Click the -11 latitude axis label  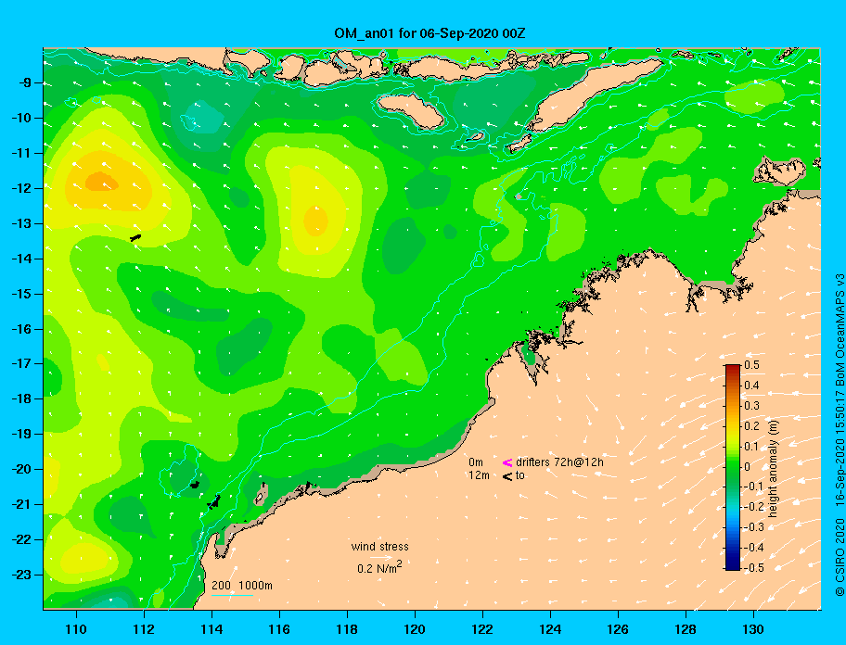[x=21, y=153]
